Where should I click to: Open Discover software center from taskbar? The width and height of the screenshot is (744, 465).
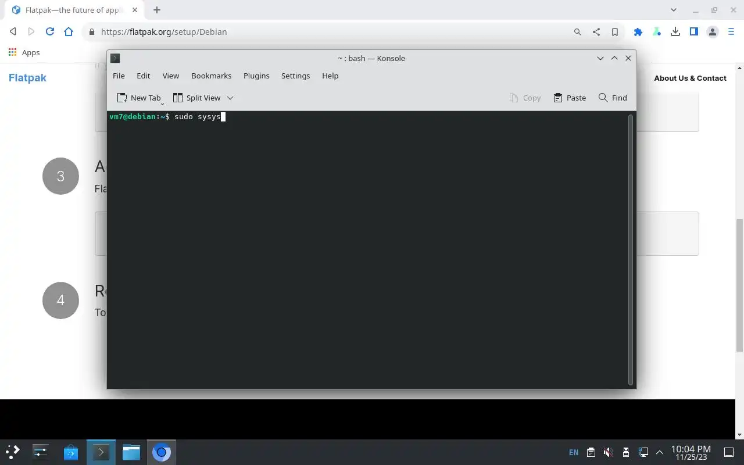pyautogui.click(x=71, y=452)
